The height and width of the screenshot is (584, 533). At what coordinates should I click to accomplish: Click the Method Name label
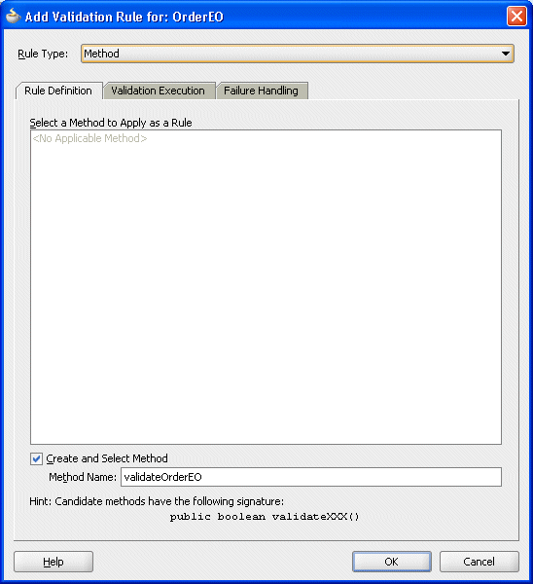(83, 477)
